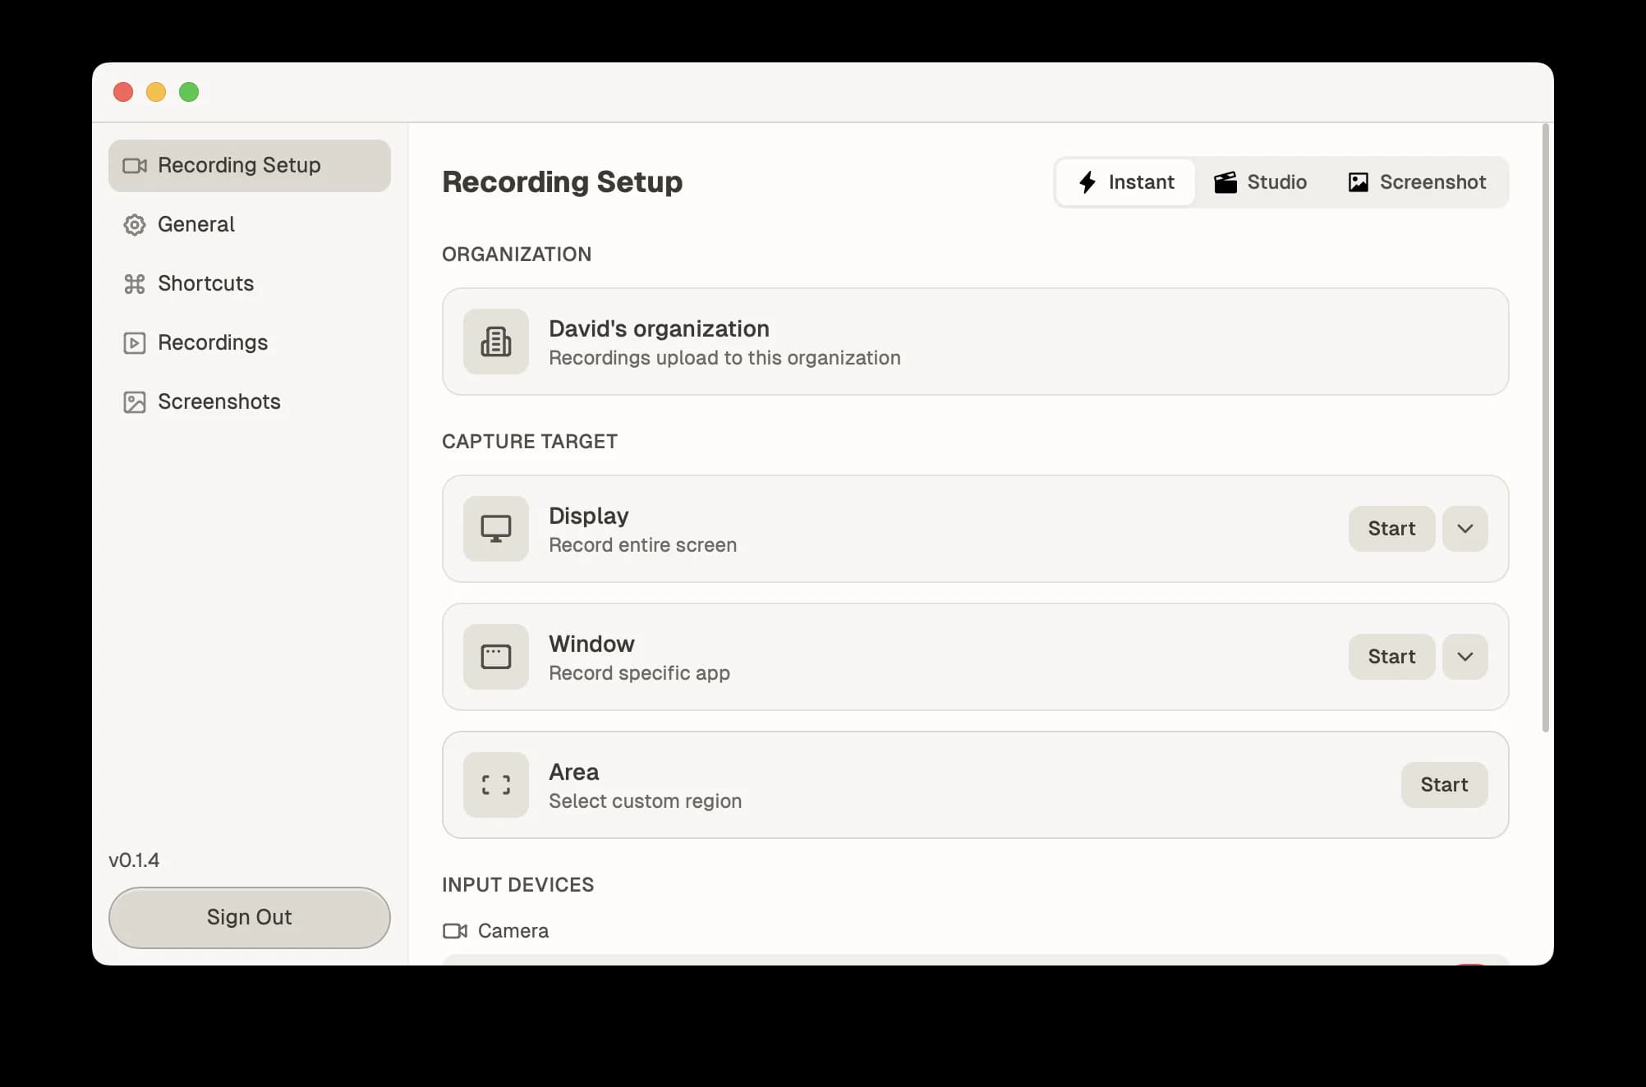Screen dimensions: 1646x1087
Task: Click the Display monitor icon
Action: 495,529
